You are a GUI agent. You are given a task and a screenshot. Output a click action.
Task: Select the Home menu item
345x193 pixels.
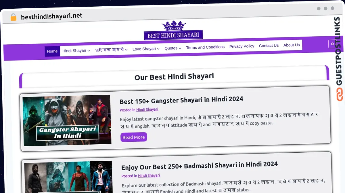[x=52, y=51]
